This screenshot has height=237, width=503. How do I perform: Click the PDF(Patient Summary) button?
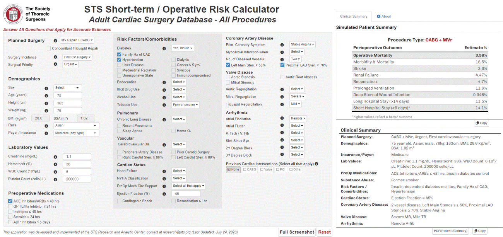pos(450,231)
